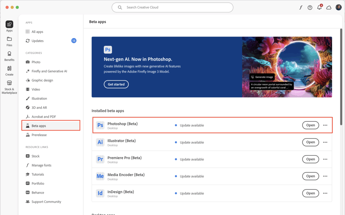Click the Photoshop (Beta) Ps app icon

coord(100,125)
